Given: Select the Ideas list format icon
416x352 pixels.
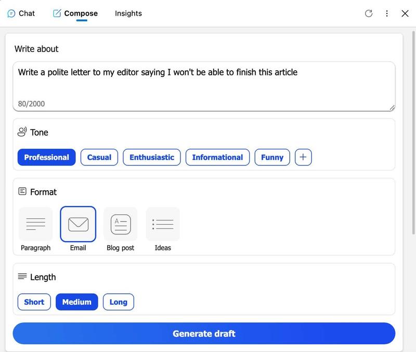Looking at the screenshot, I should pyautogui.click(x=163, y=224).
